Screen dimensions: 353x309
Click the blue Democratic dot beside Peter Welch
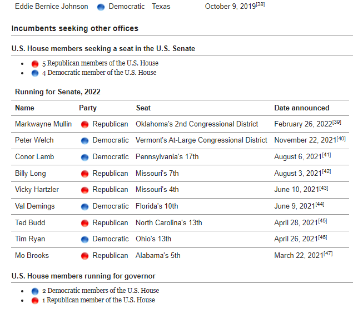(84, 141)
